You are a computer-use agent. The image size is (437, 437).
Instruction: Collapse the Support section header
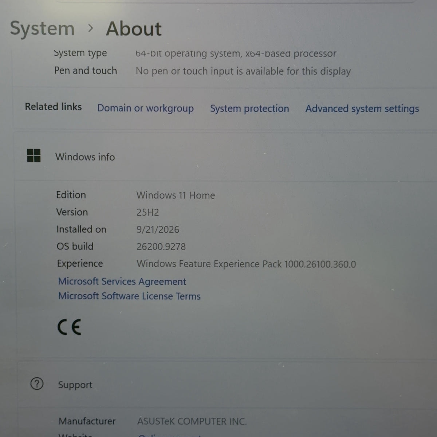coord(228,384)
